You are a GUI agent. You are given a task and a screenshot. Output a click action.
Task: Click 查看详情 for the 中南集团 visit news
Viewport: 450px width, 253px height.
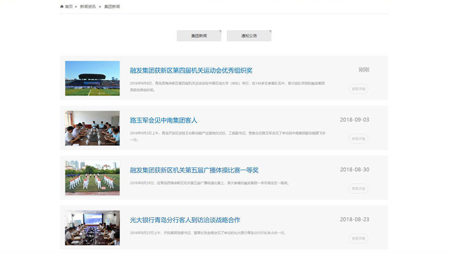[358, 139]
